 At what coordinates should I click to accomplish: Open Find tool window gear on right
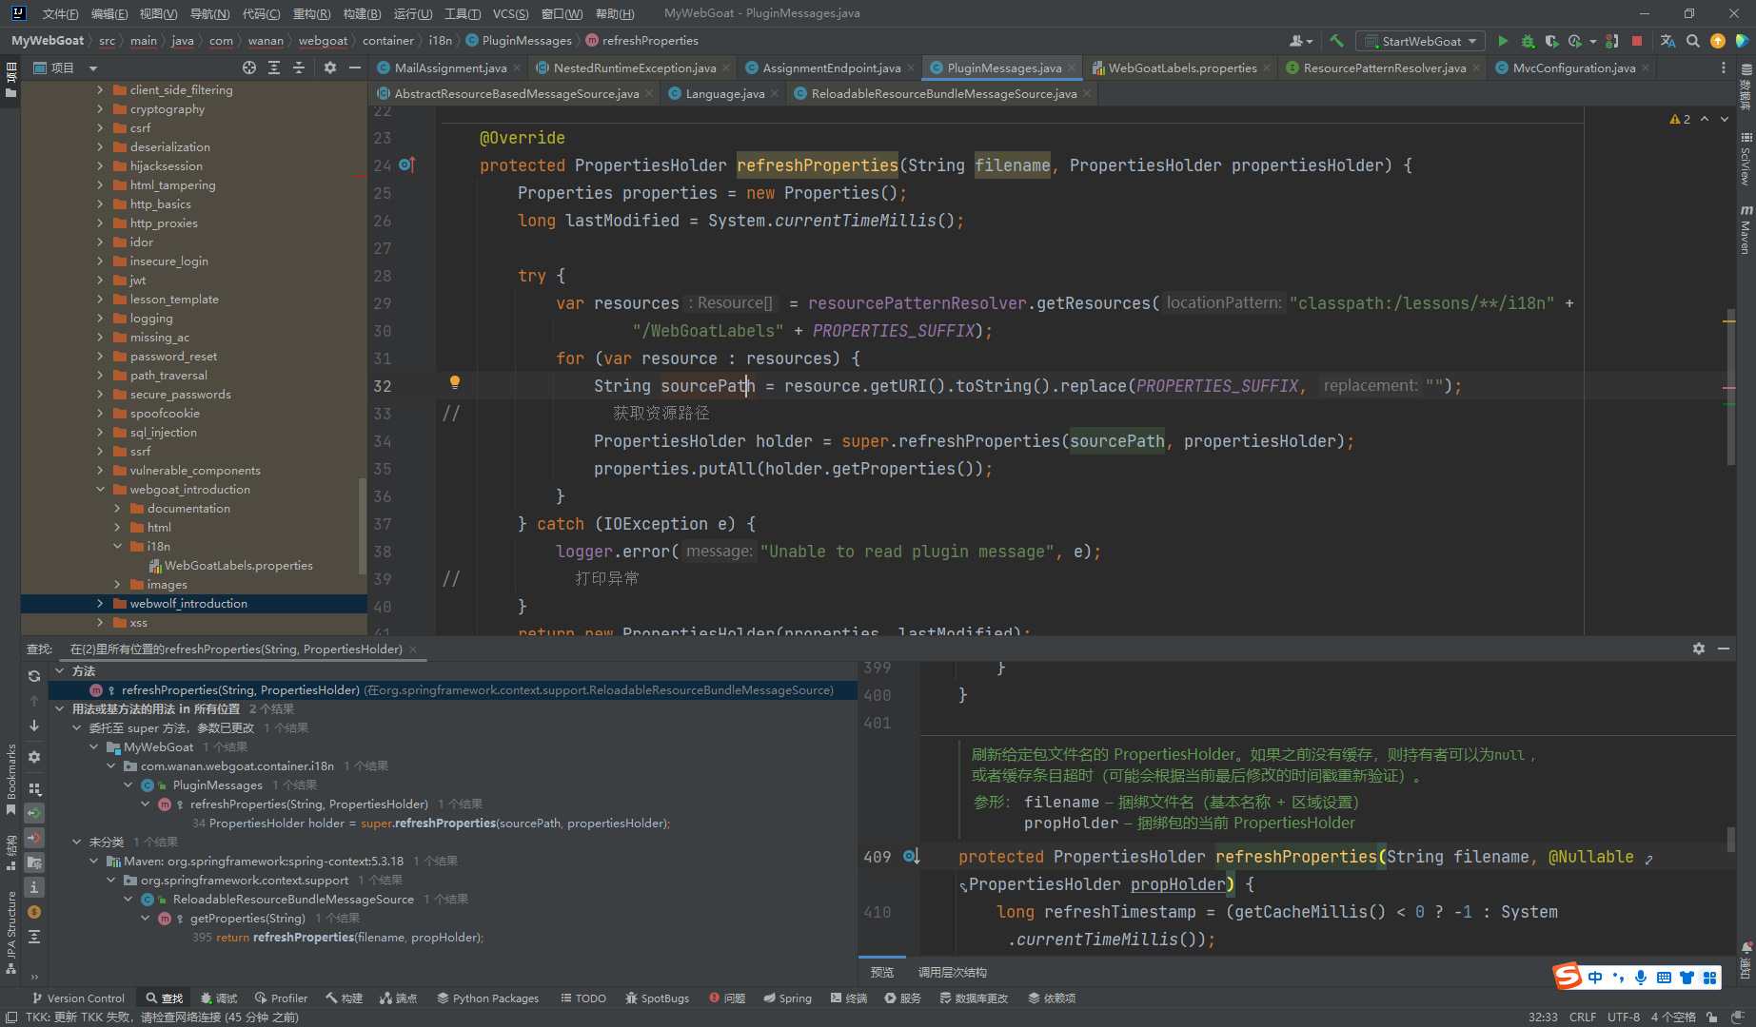1699,649
